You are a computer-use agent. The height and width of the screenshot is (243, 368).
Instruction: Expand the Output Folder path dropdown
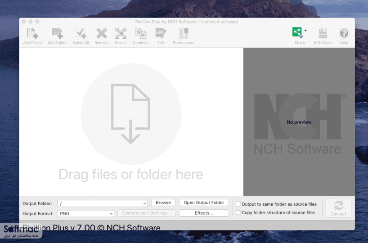point(144,203)
